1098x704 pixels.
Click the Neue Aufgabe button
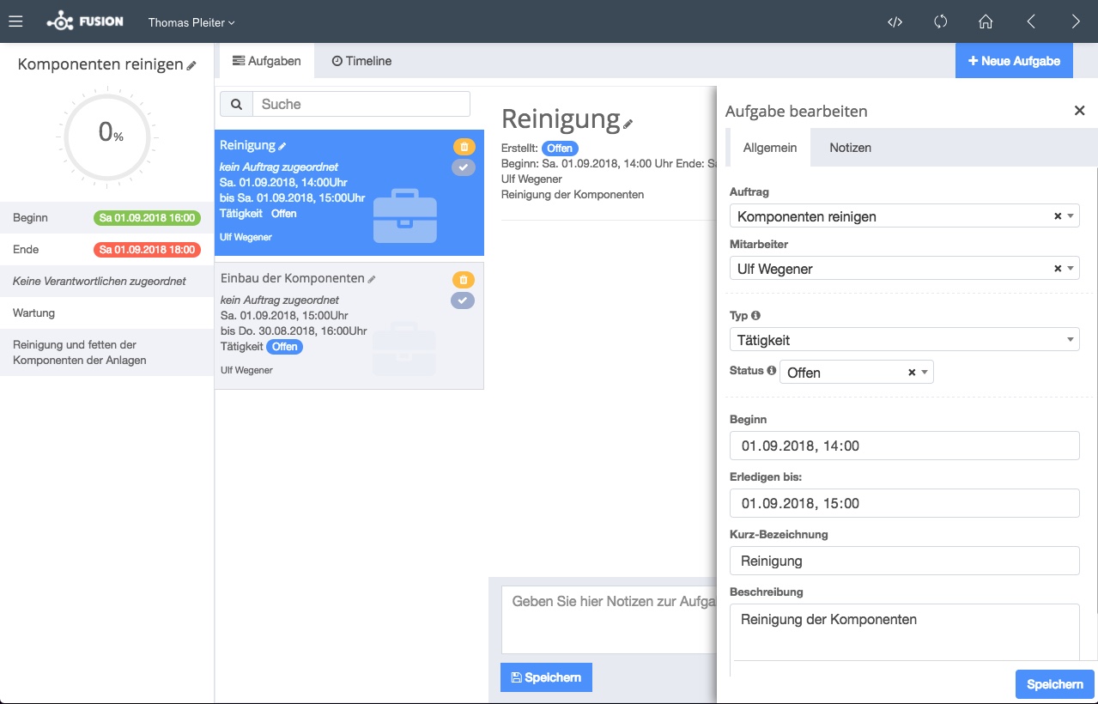(1014, 61)
